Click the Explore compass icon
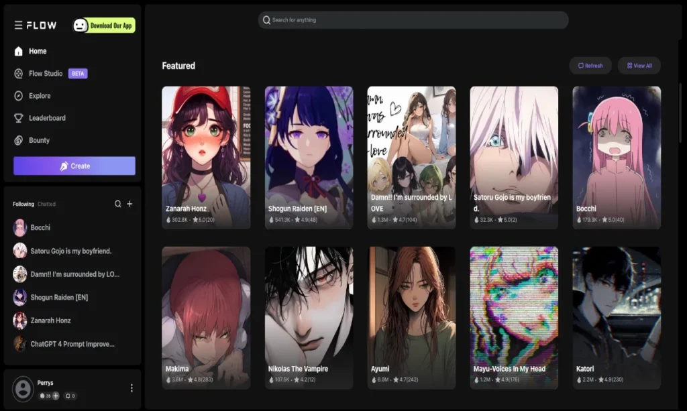The image size is (687, 411). point(19,96)
